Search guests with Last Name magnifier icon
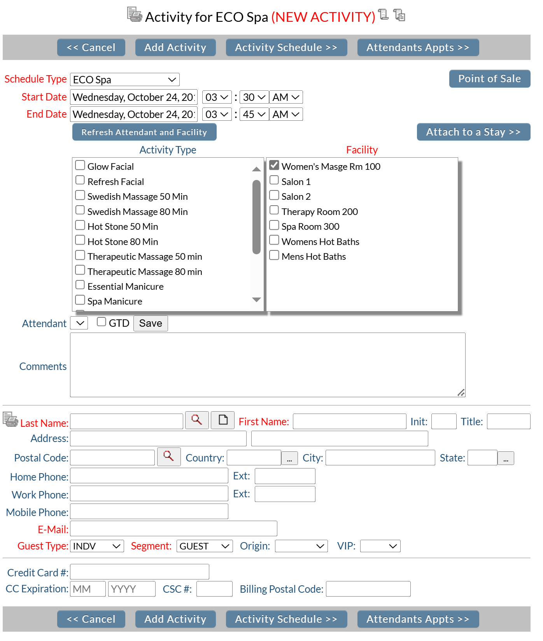The height and width of the screenshot is (641, 543). 197,420
